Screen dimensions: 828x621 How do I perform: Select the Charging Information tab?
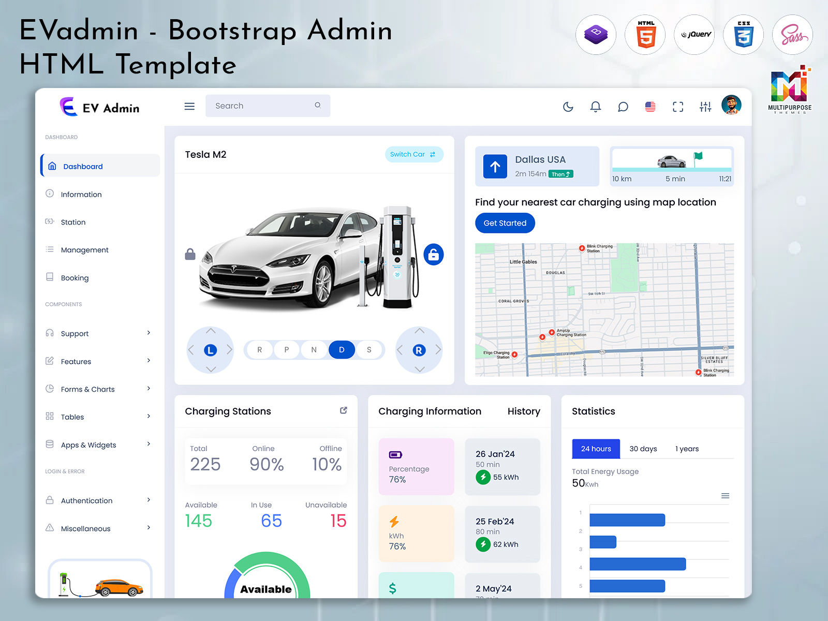(x=430, y=411)
